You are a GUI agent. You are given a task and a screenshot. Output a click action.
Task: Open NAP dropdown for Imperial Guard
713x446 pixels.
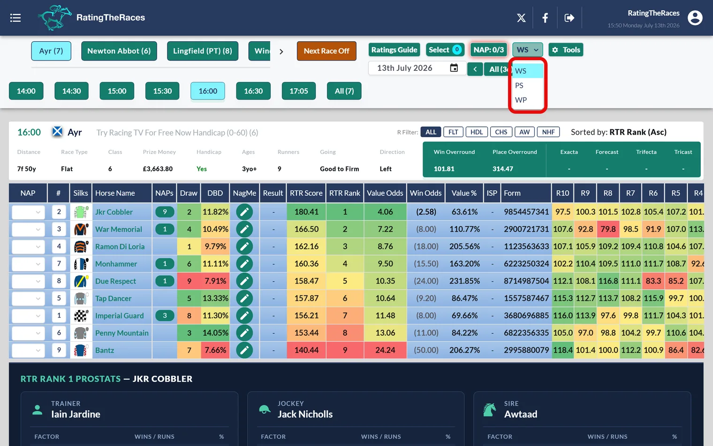tap(28, 316)
